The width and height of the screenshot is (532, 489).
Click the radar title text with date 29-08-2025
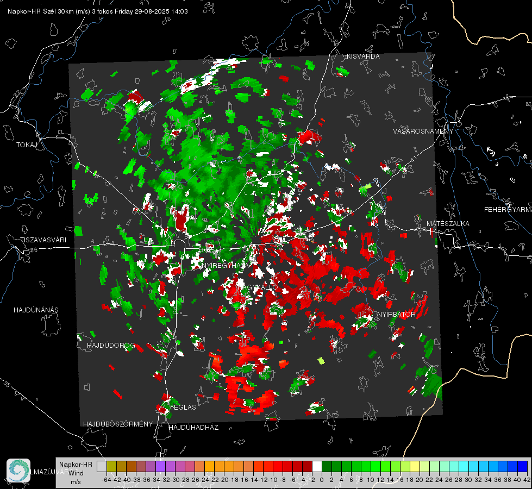[98, 11]
